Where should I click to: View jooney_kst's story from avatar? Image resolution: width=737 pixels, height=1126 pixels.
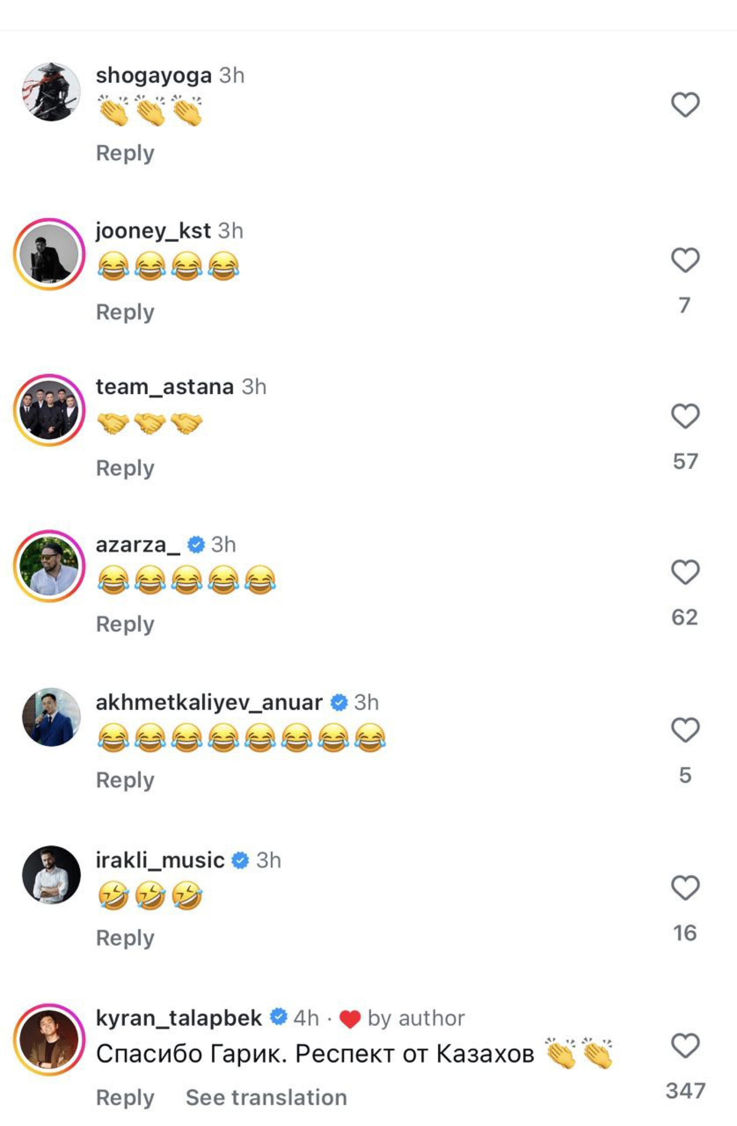(x=49, y=254)
